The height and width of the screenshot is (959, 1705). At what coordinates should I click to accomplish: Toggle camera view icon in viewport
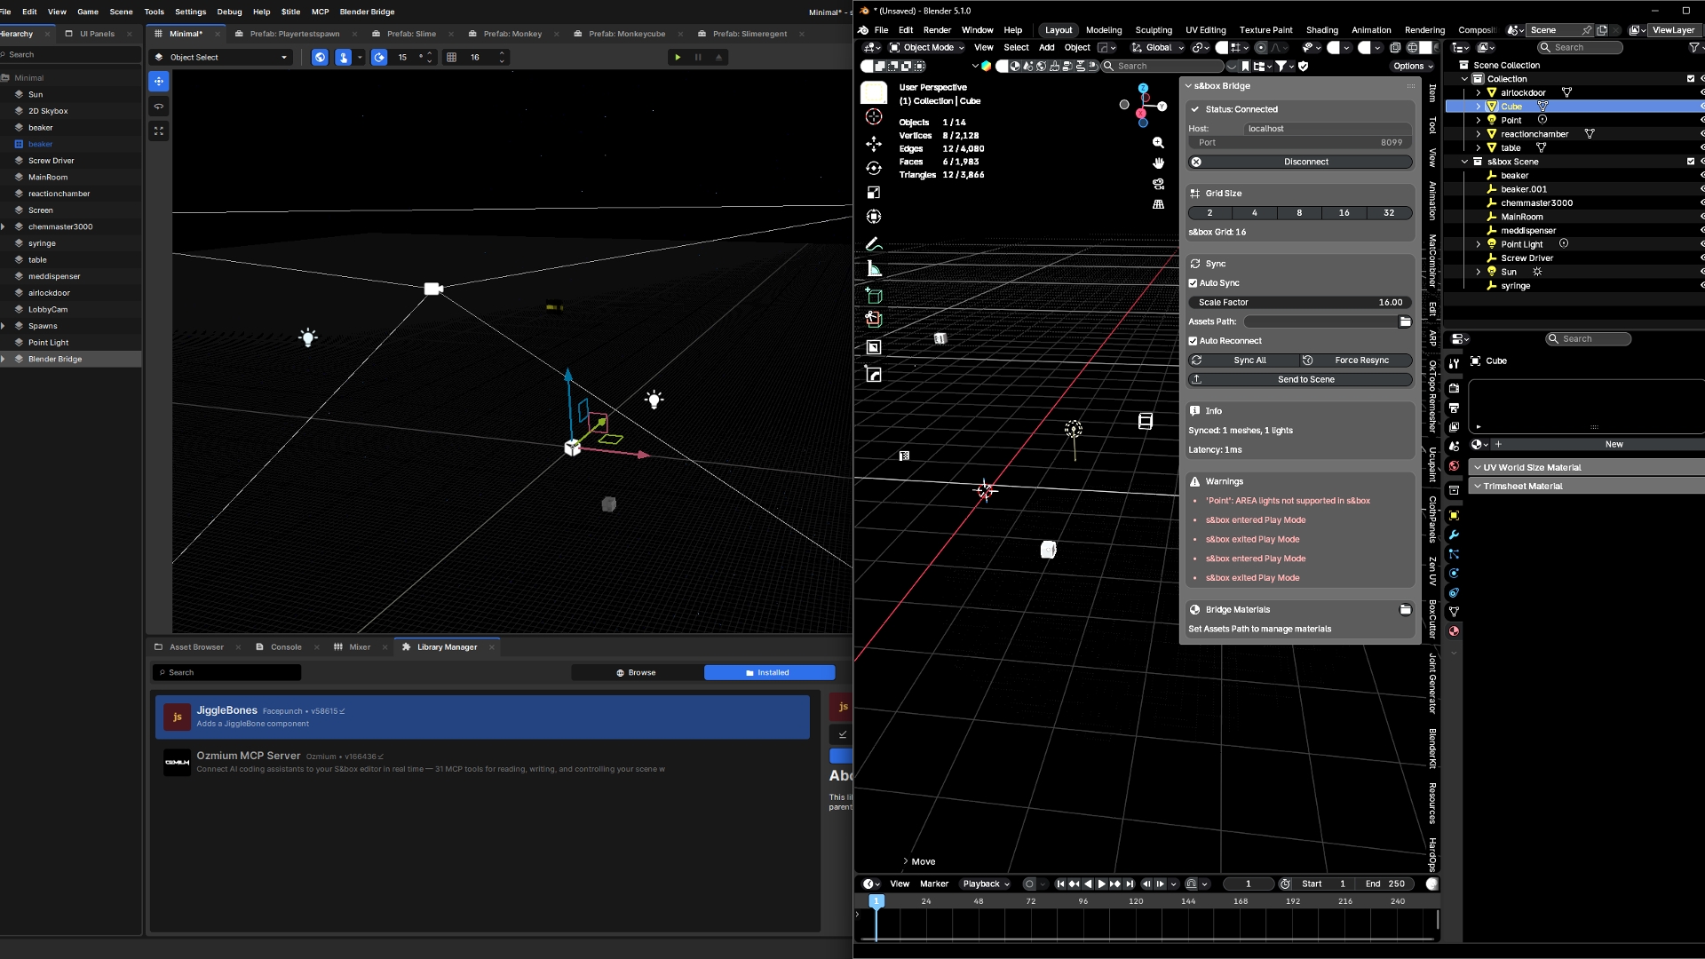pos(1158,184)
